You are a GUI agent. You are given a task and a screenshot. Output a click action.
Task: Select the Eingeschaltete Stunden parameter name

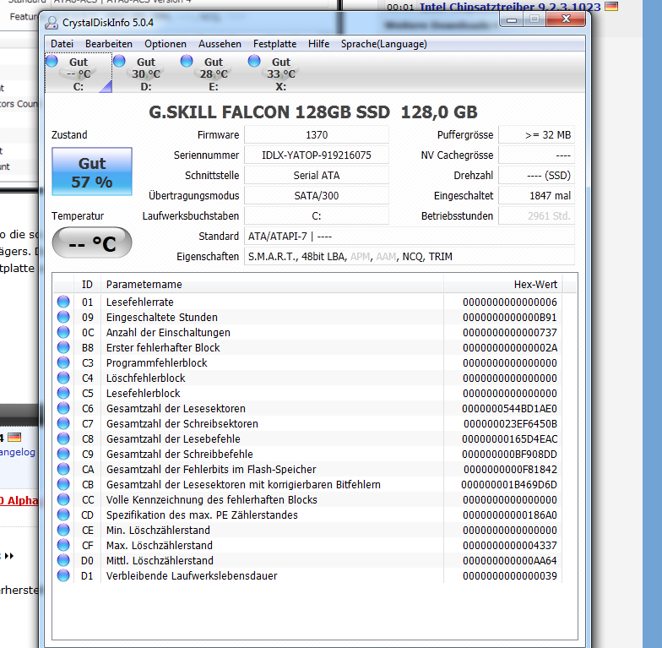click(x=162, y=318)
